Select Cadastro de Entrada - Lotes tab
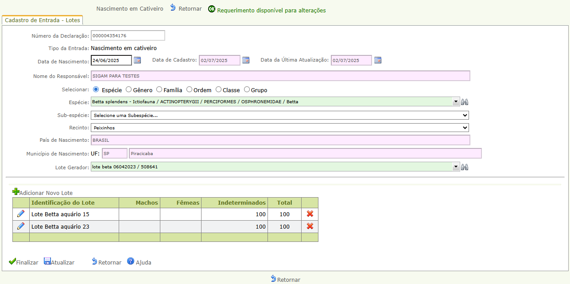570x284 pixels. tap(42, 20)
